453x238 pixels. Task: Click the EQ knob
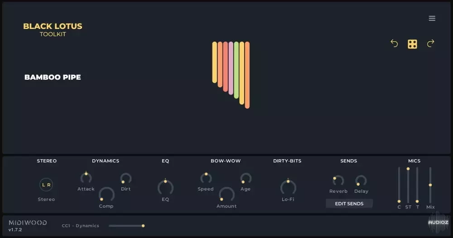[165, 187]
